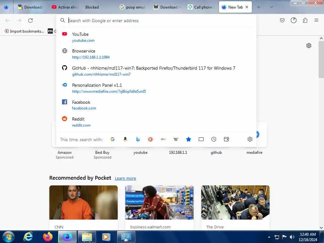The image size is (324, 243).
Task: Open the CNN Pocket story thumbnail
Action: tap(84, 202)
